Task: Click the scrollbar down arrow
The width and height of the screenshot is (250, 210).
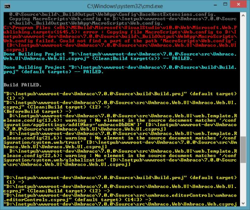Action: pyautogui.click(x=243, y=203)
